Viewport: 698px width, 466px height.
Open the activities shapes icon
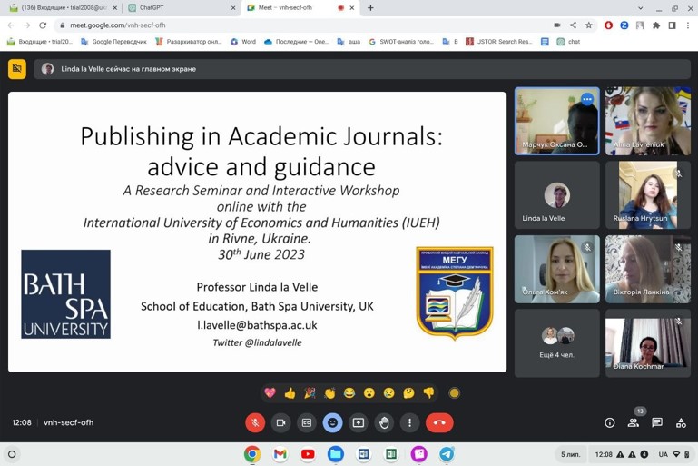pyautogui.click(x=681, y=422)
